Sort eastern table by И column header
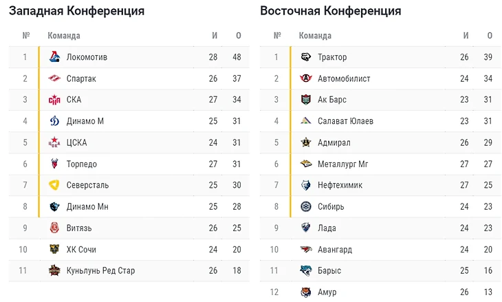Screen dimensions: 502x302 pos(466,36)
